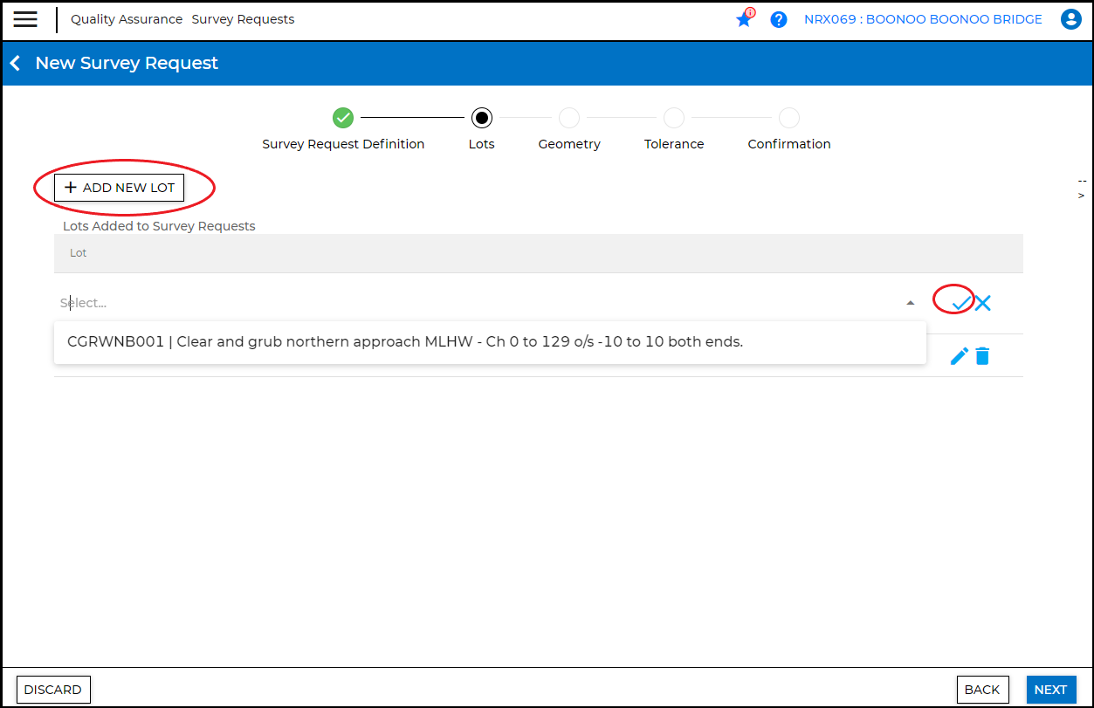Viewport: 1094px width, 708px height.
Task: Open the hamburger navigation menu
Action: click(x=25, y=19)
